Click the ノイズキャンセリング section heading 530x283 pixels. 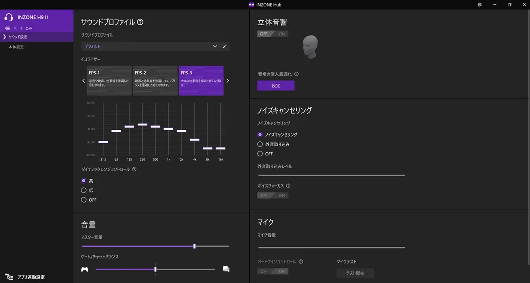(284, 110)
